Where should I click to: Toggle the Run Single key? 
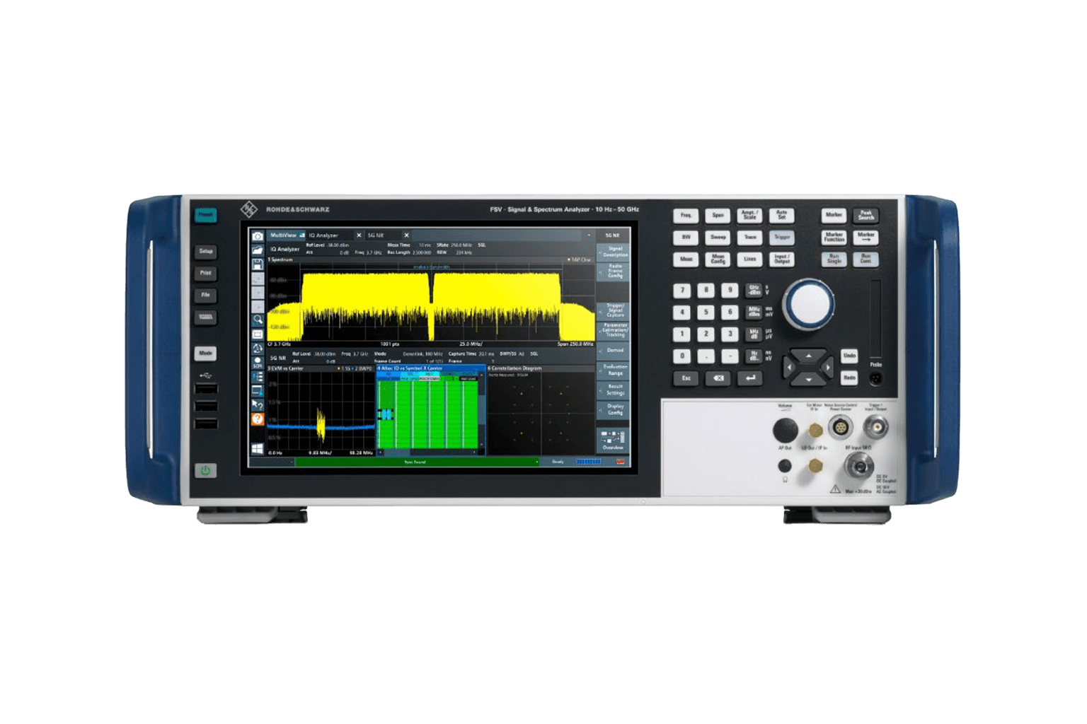[x=834, y=259]
